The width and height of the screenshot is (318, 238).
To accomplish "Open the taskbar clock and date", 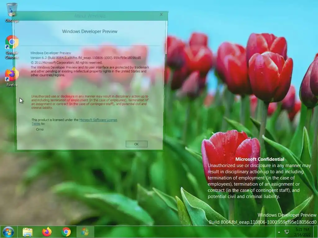I will (x=302, y=232).
